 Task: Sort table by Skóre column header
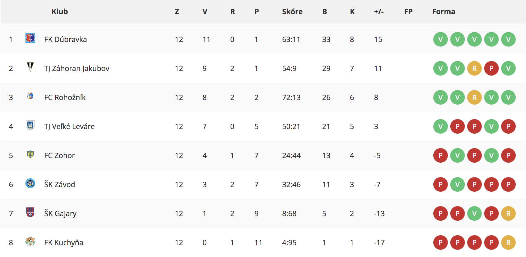pos(292,11)
